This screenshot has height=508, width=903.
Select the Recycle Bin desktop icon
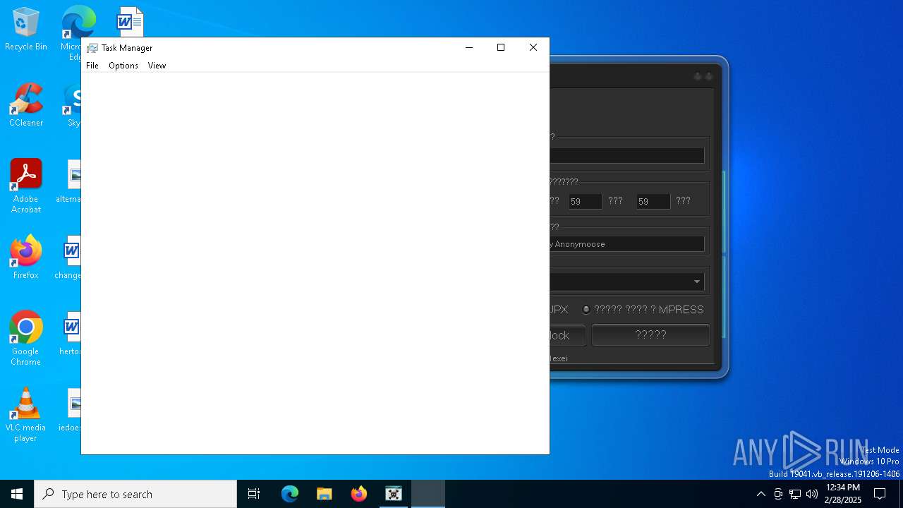[x=25, y=29]
